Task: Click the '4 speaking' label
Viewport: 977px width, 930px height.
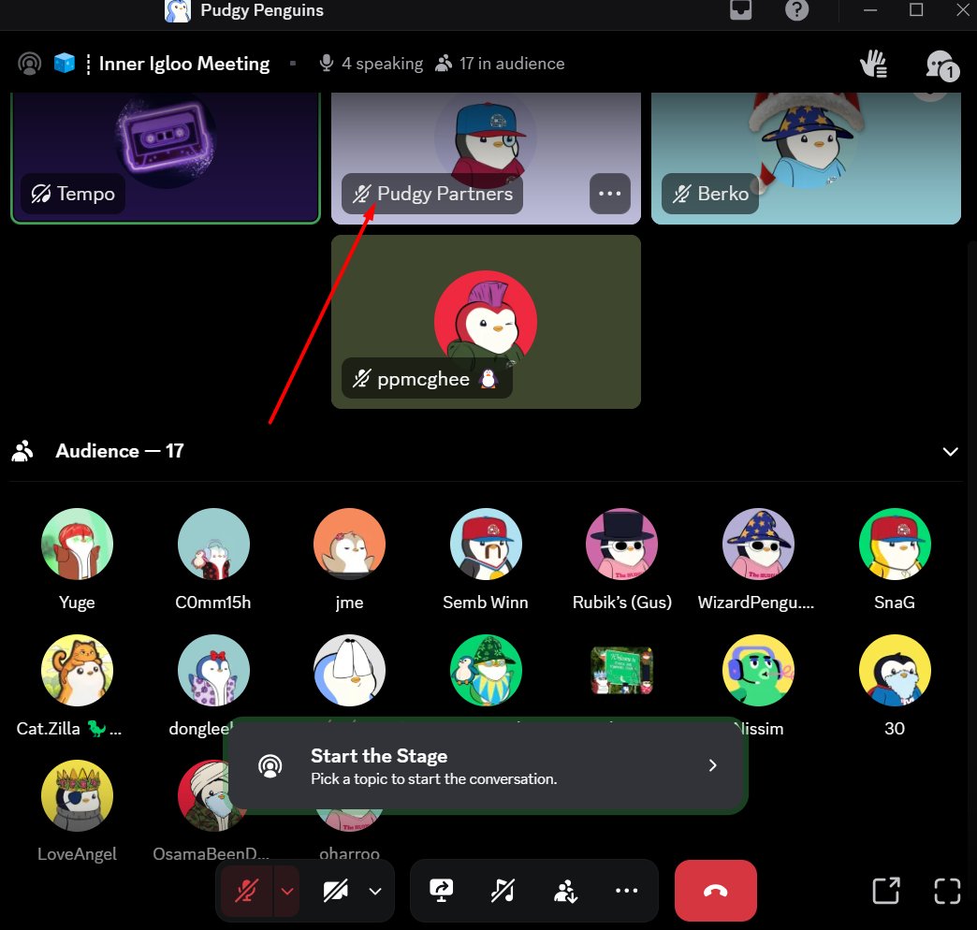Action: (382, 64)
